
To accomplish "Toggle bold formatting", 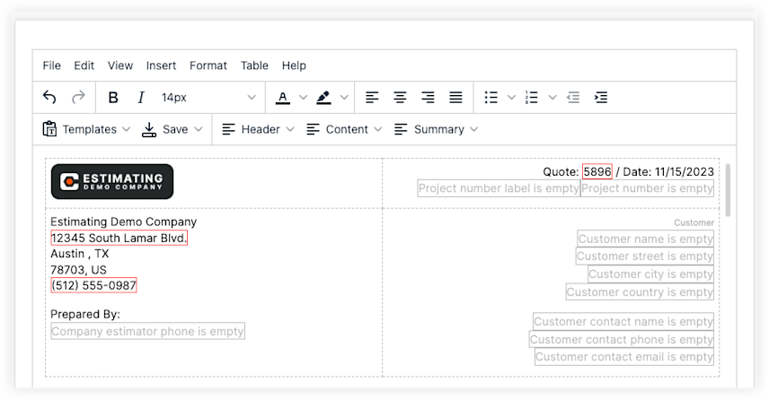I will click(x=113, y=98).
